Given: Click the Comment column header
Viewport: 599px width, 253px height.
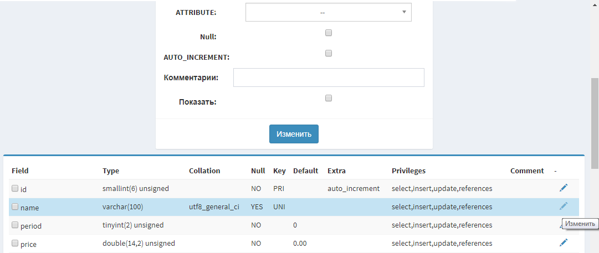Looking at the screenshot, I should tap(527, 171).
